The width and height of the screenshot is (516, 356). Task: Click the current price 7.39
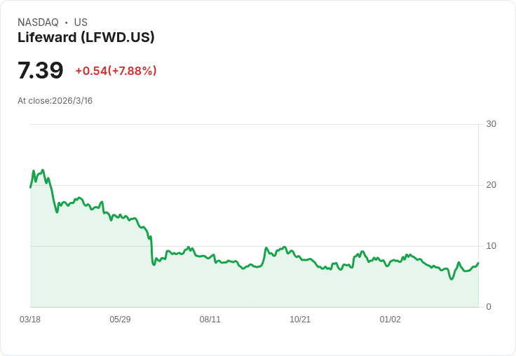[41, 71]
